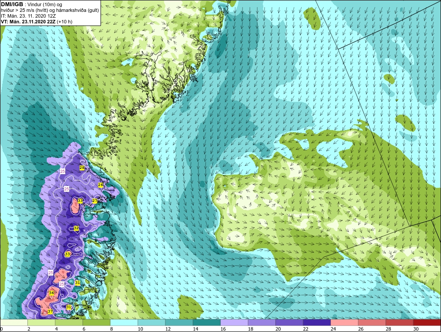Pick the 12–14 m/s teal legend swatch
This screenshot has height=332, width=441.
pyautogui.click(x=179, y=322)
